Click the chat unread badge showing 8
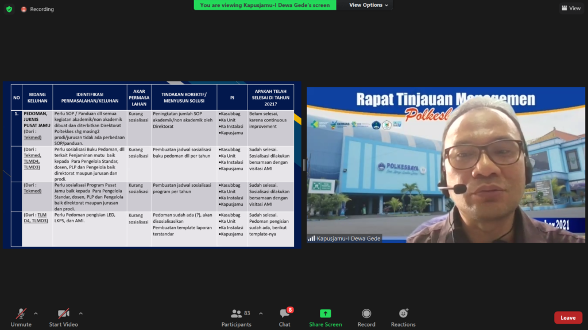 pos(290,310)
